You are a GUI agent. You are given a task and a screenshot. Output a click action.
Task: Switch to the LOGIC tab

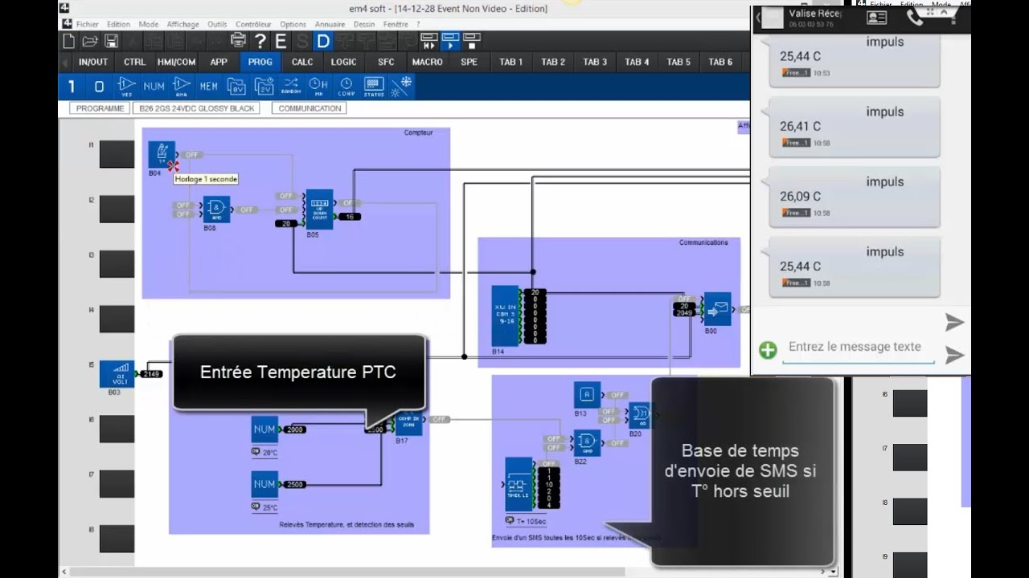pyautogui.click(x=343, y=62)
